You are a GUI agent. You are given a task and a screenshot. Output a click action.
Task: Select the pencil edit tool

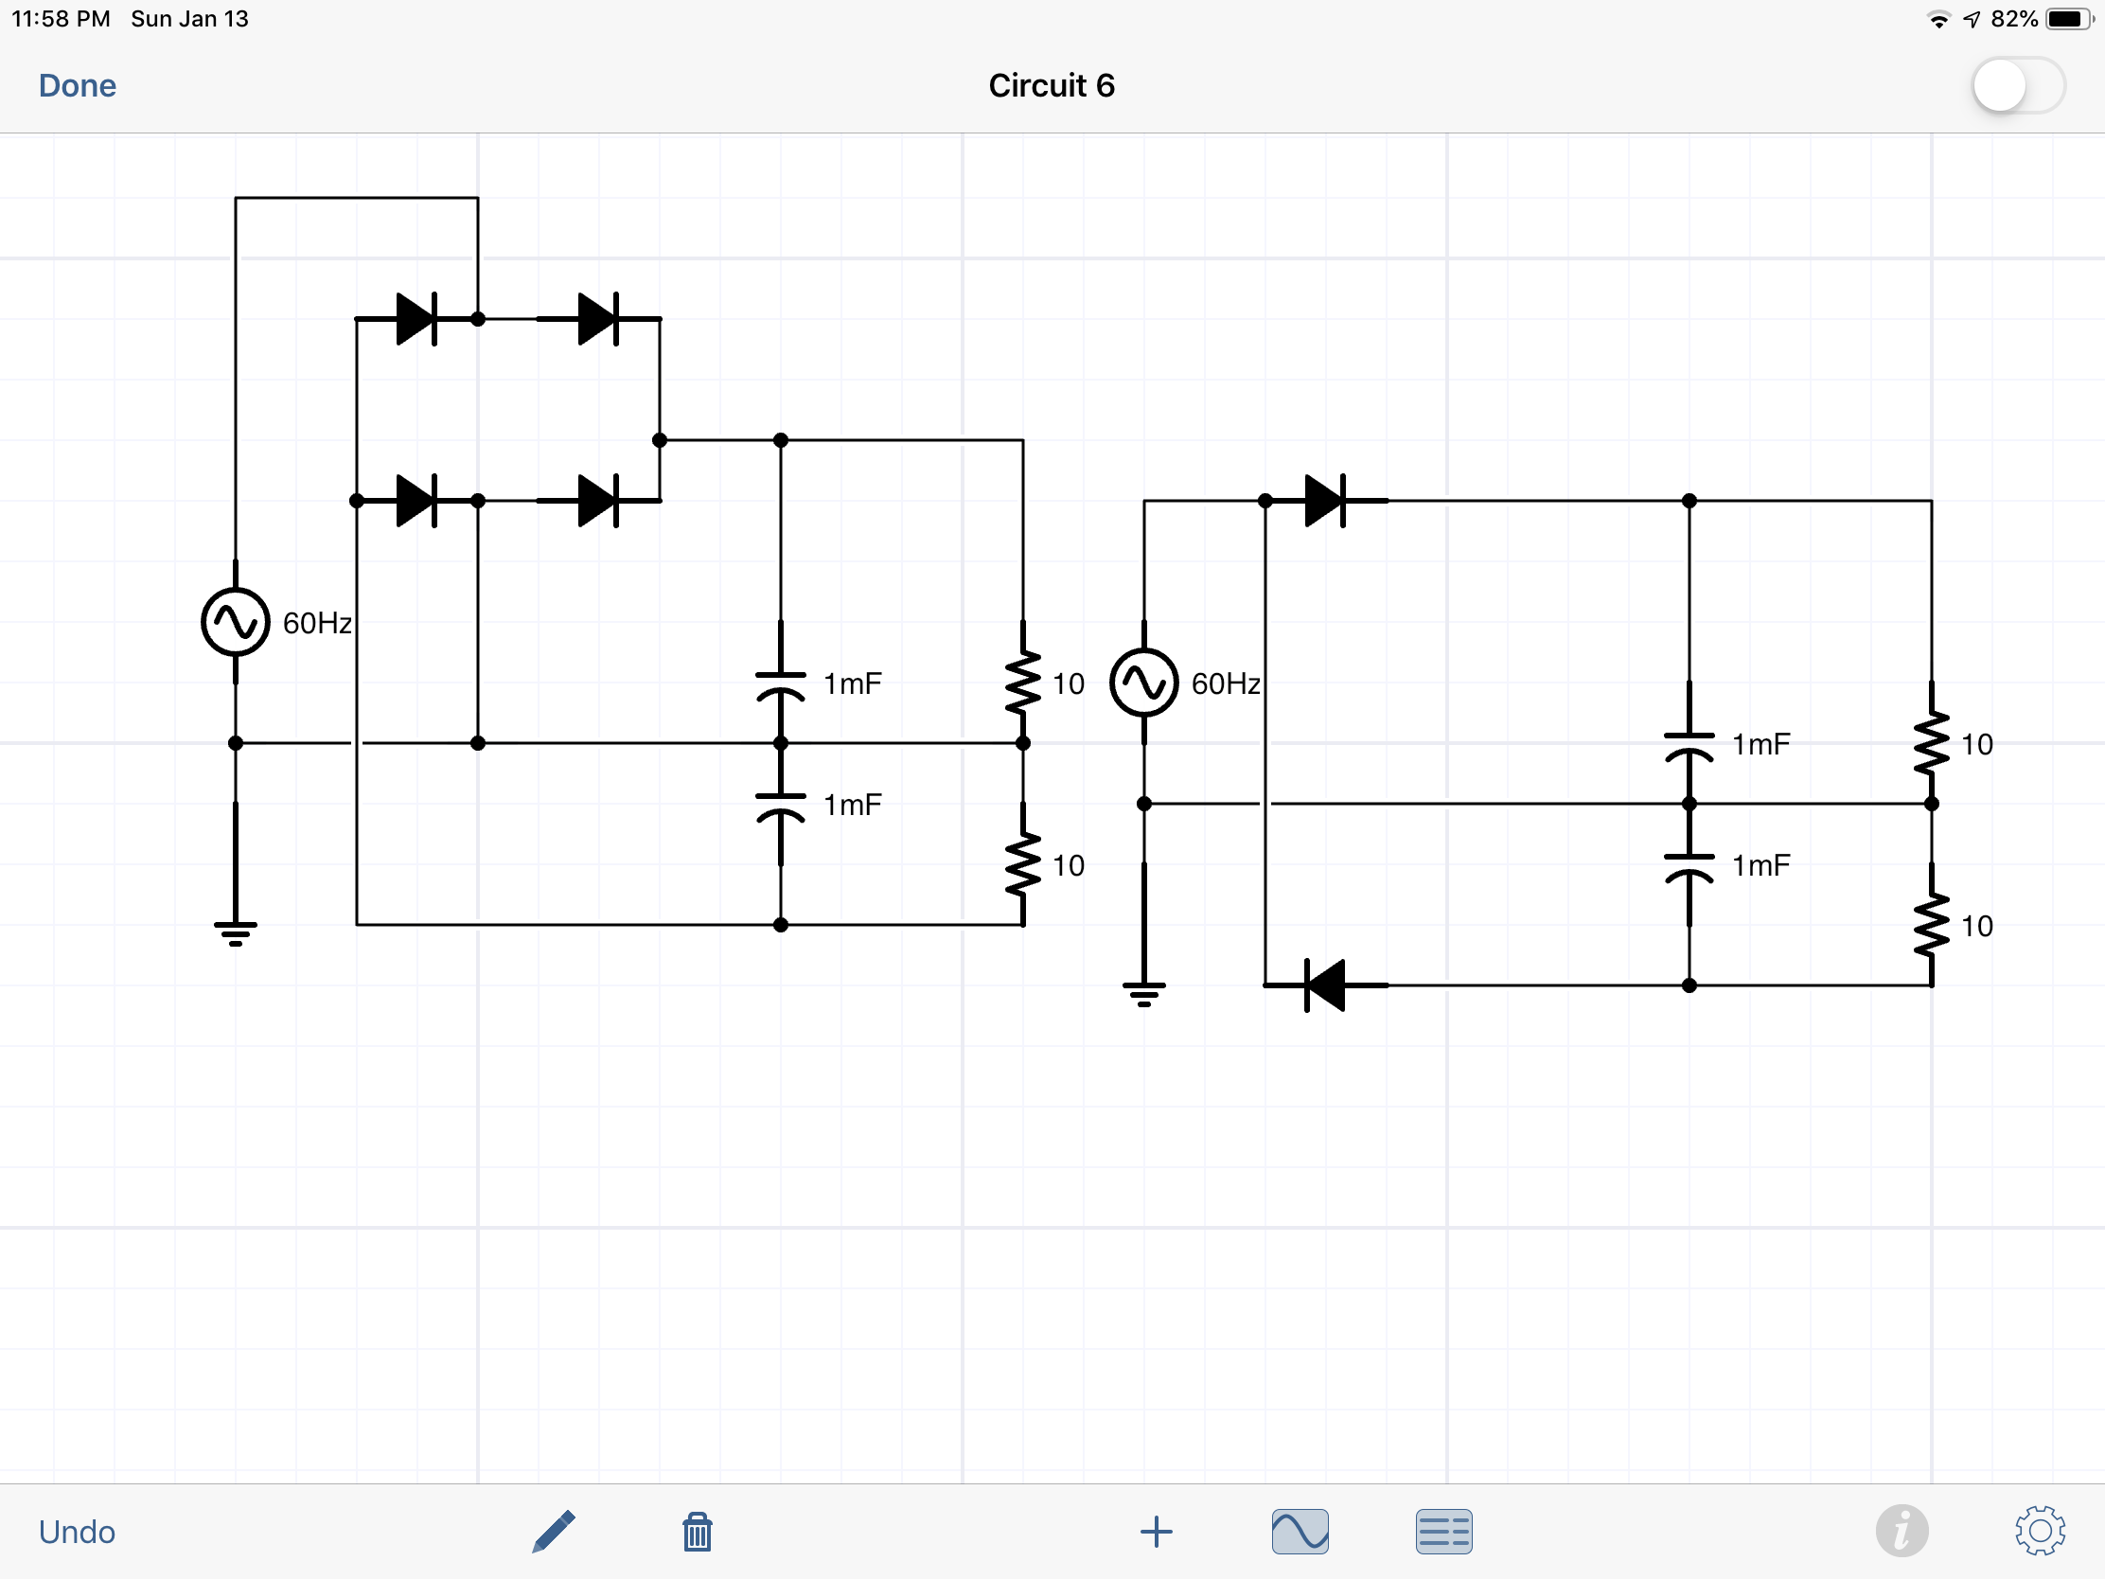point(553,1532)
